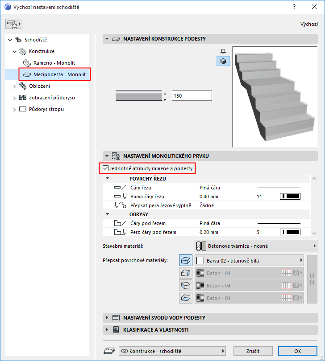Viewport: 325px width, 361px height.
Task: Click the surface link chain button
Action: click(x=312, y=279)
